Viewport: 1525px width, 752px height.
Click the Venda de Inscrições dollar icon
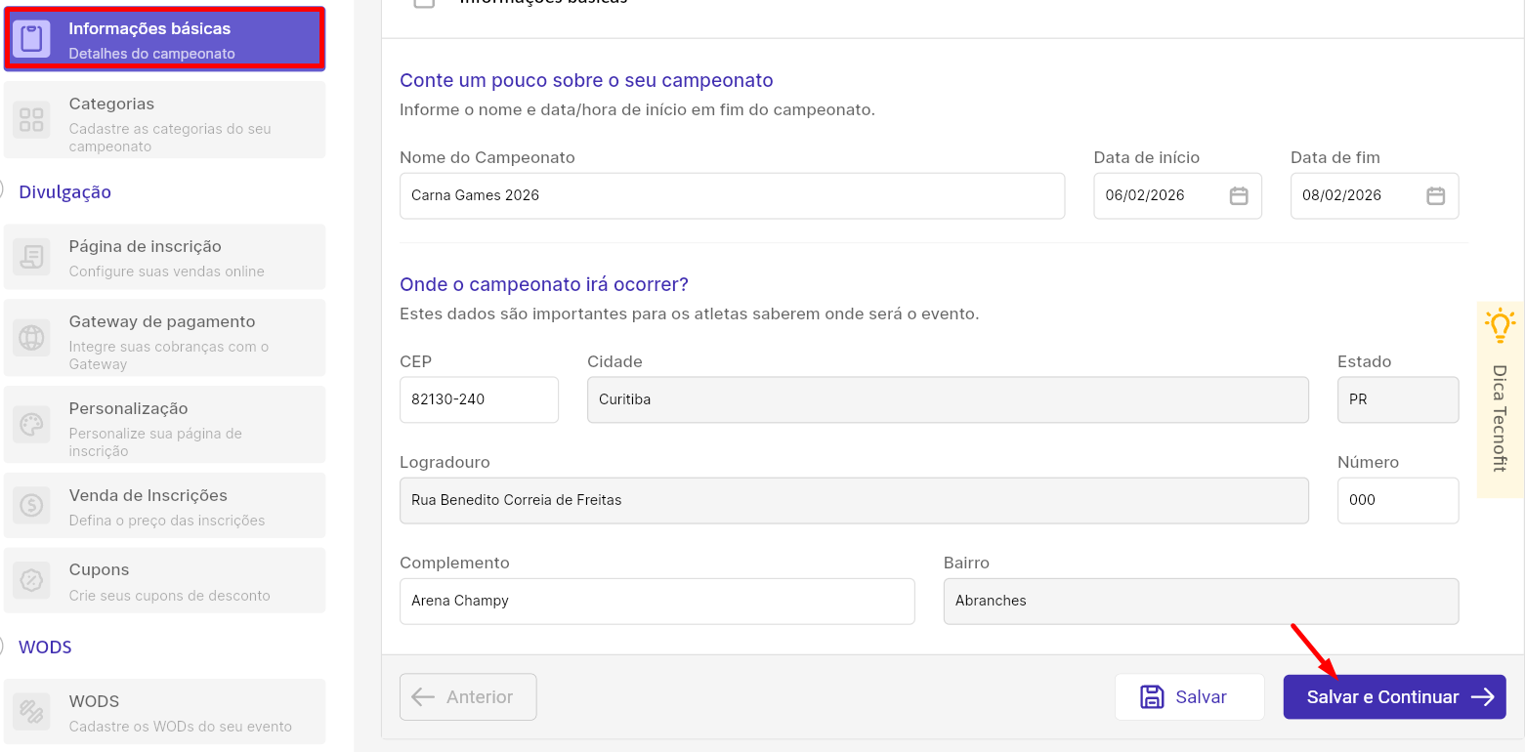pos(31,505)
